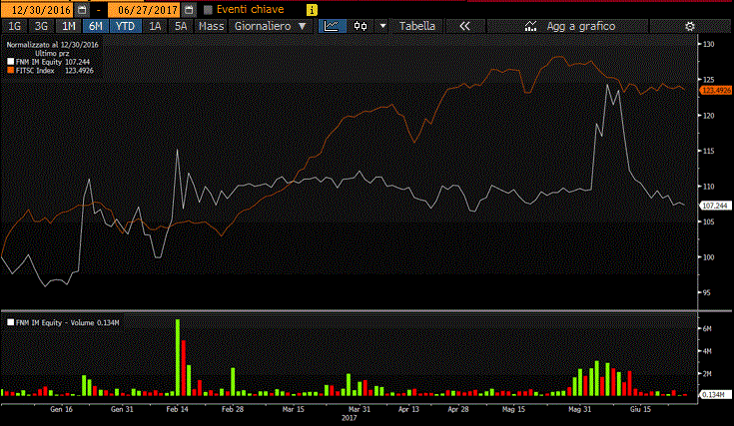Expand the Giornaliero frequency dropdown
734x426 pixels.
270,26
